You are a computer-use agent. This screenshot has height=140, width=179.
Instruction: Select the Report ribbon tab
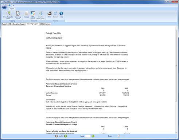tap(12, 9)
